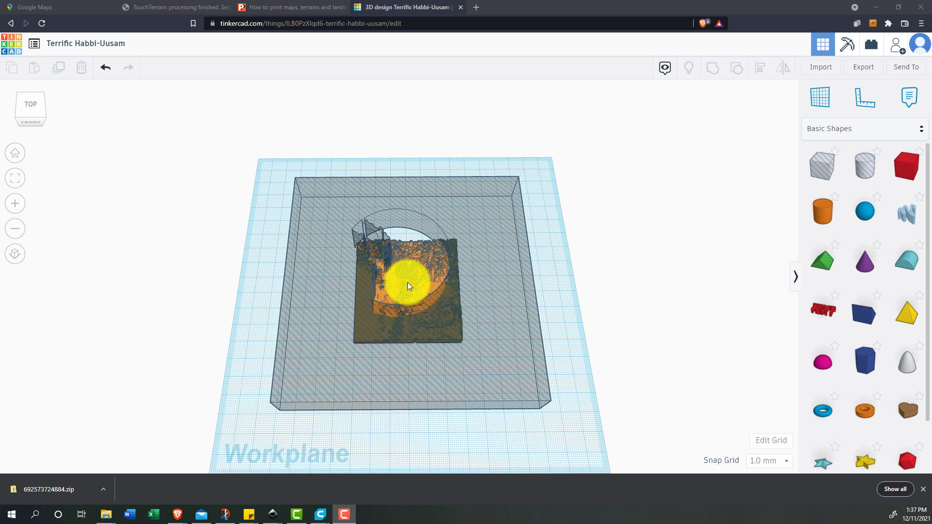Screen dimensions: 932x524
Task: Click the TOP face of view cube
Action: click(x=31, y=104)
